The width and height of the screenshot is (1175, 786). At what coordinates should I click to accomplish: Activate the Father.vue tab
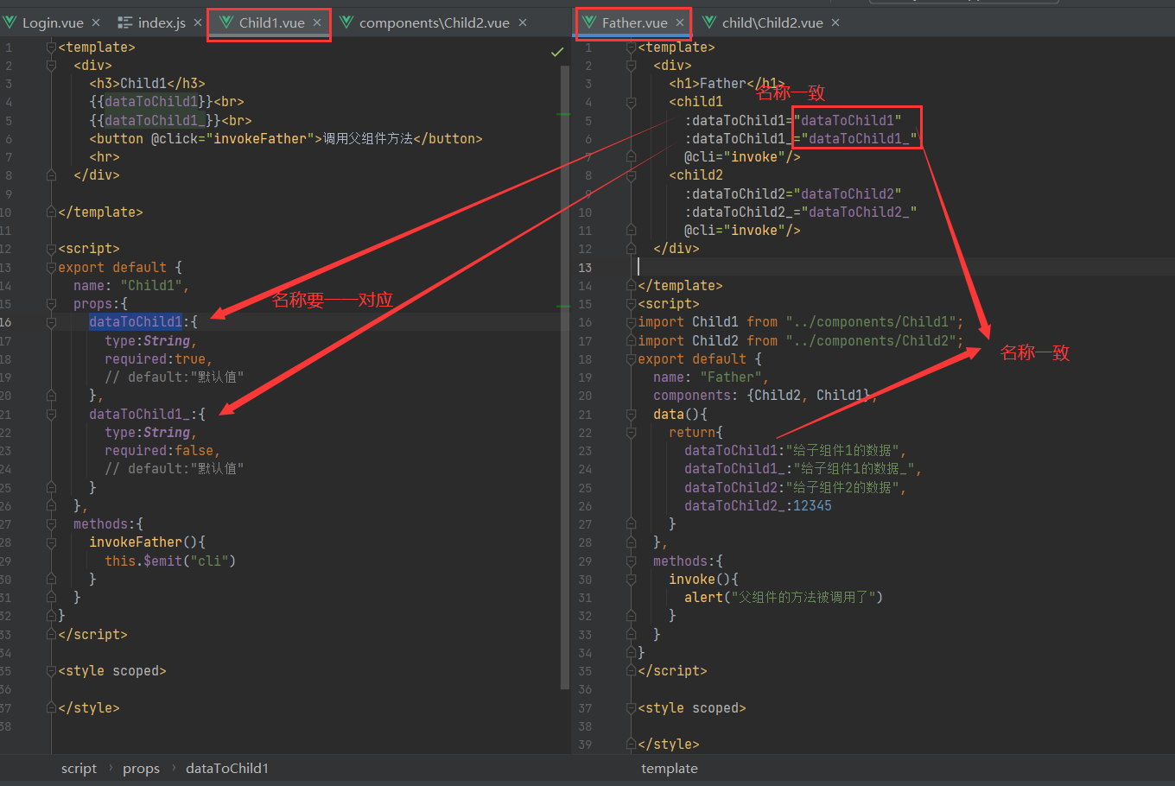pyautogui.click(x=634, y=23)
